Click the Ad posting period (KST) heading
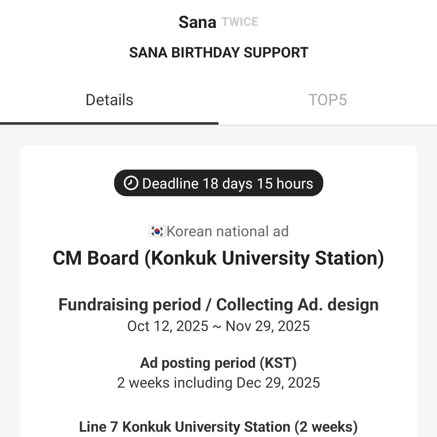 coord(218,363)
